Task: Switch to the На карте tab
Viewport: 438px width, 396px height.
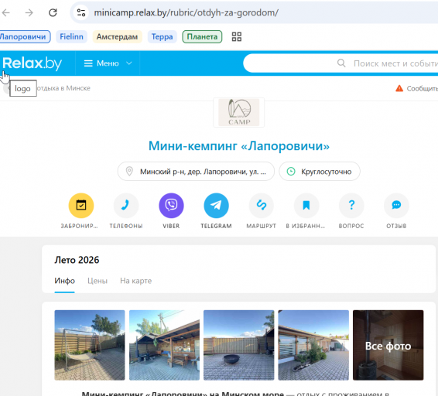Action: click(x=135, y=281)
